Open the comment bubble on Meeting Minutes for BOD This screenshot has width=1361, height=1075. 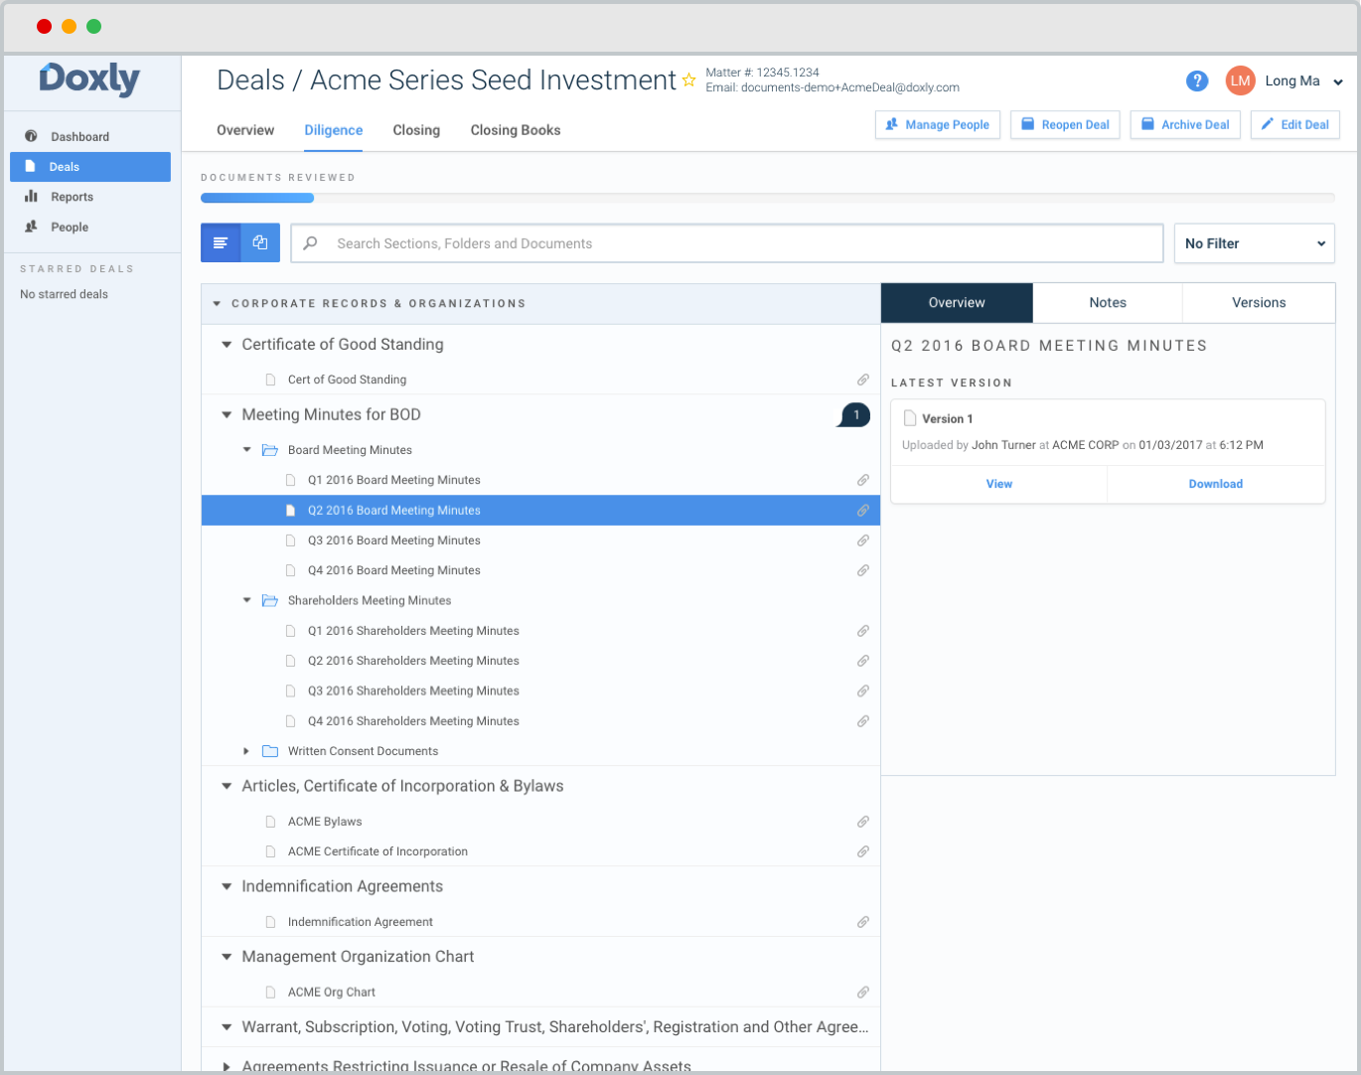pos(854,415)
